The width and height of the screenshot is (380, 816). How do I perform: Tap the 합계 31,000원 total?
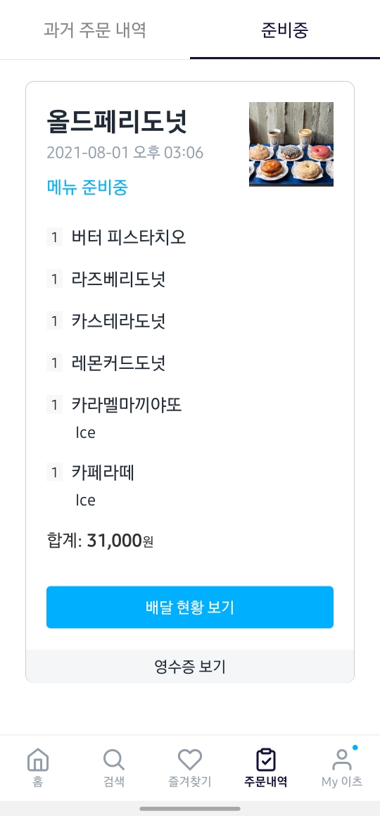[100, 541]
